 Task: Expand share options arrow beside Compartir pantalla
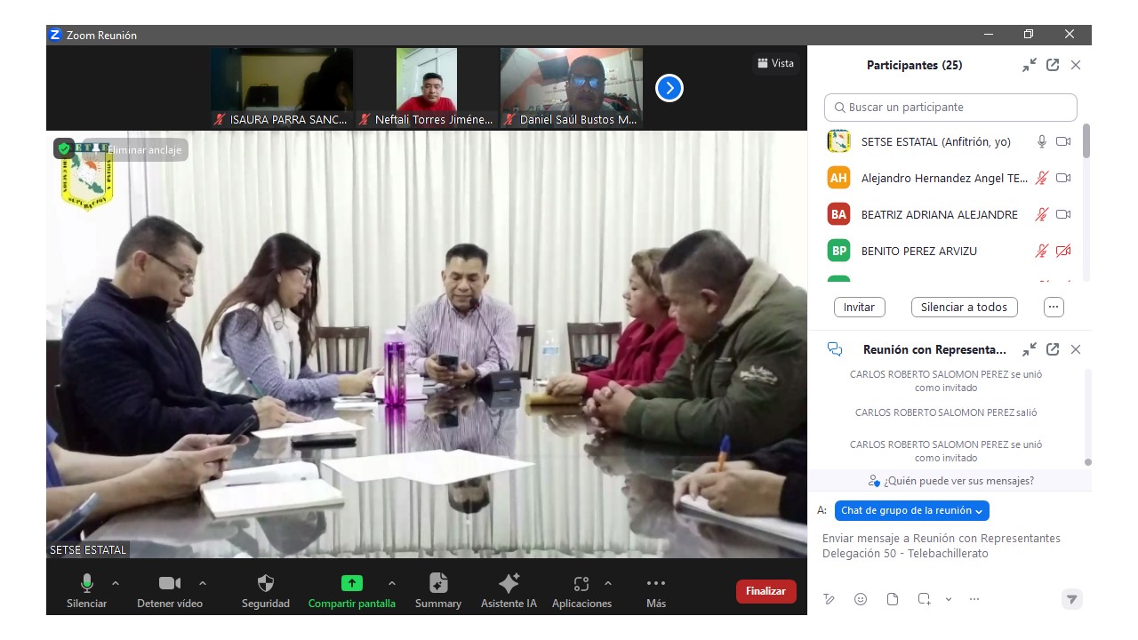pyautogui.click(x=392, y=583)
